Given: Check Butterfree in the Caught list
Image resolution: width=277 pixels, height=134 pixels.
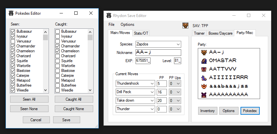Looking at the screenshot, I should point(57,85).
